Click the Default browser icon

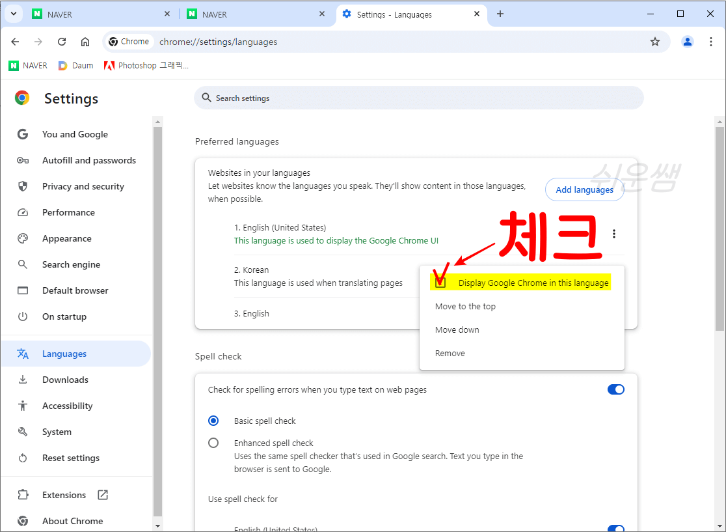click(x=23, y=290)
